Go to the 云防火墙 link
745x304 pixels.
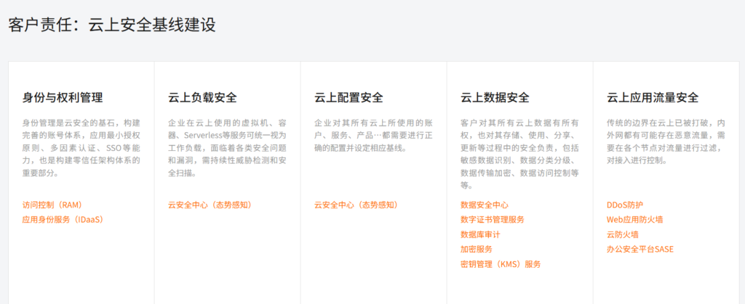pos(623,234)
